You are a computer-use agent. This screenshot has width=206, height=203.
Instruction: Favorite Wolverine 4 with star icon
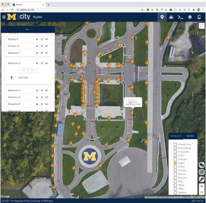click(37, 97)
